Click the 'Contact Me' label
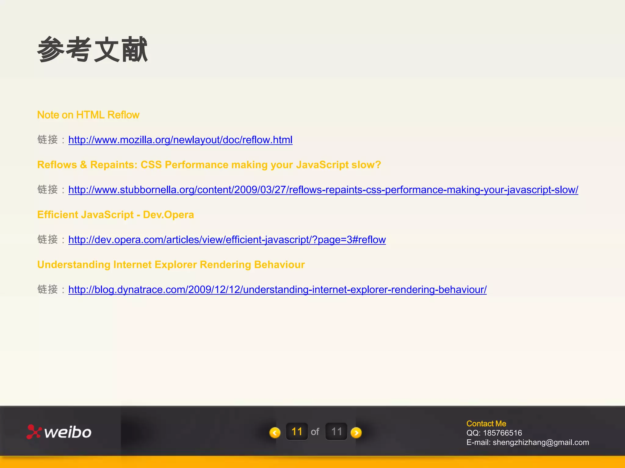 486,424
